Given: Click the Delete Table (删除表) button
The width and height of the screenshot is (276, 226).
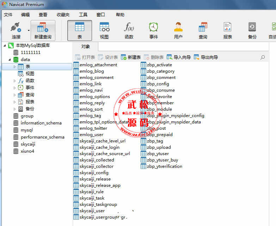Looking at the screenshot, I should coord(154,57).
